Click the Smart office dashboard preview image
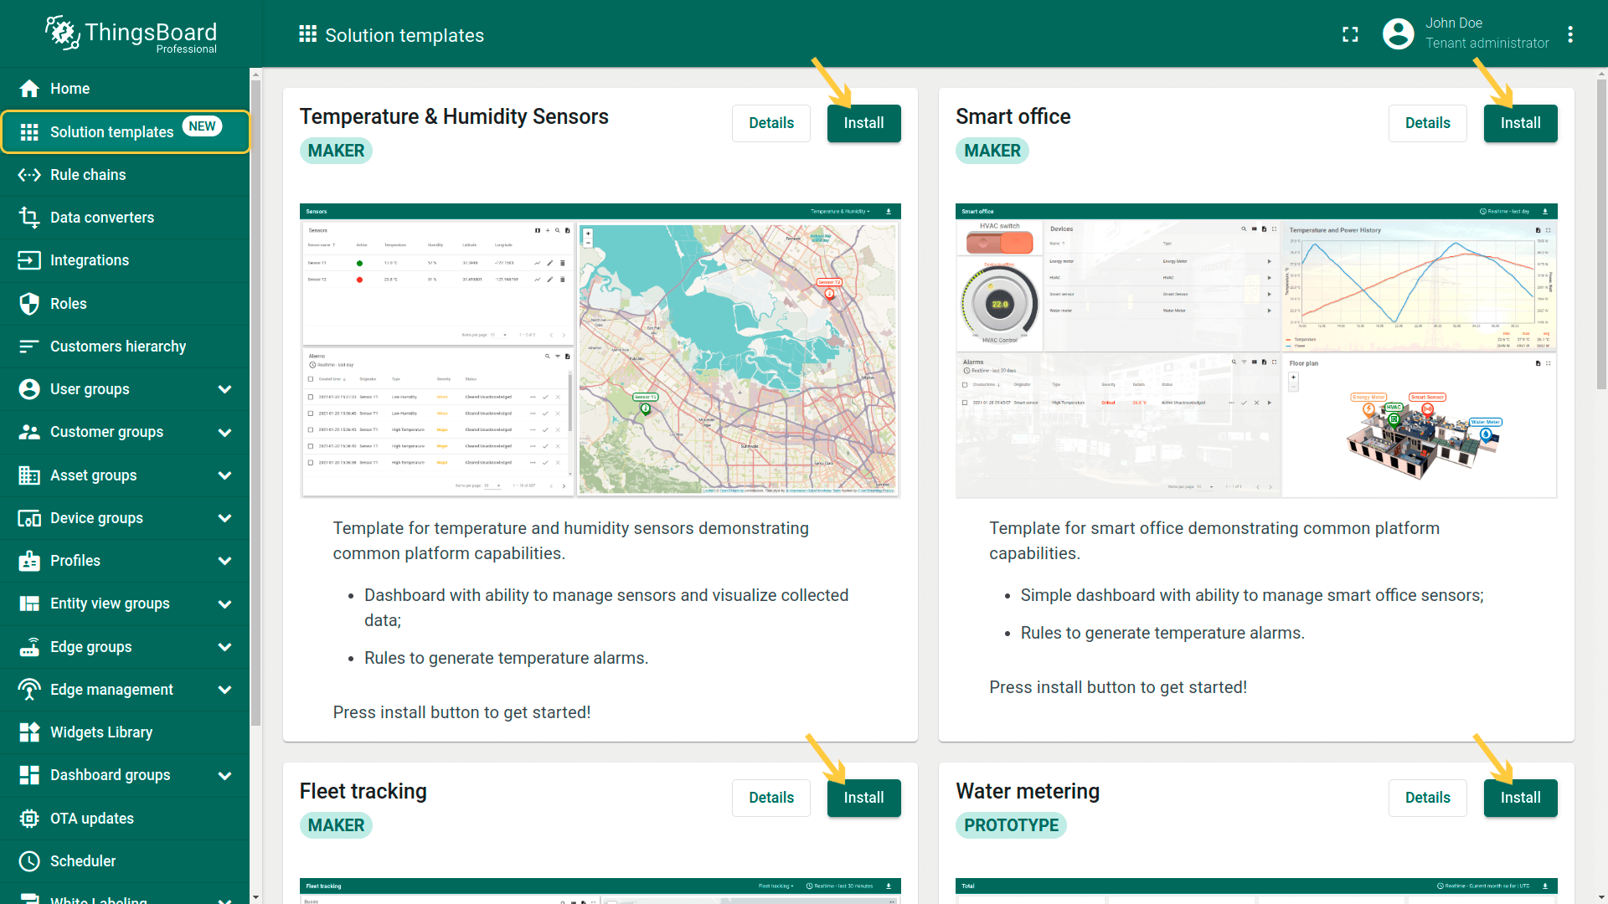The image size is (1608, 904). [x=1255, y=350]
